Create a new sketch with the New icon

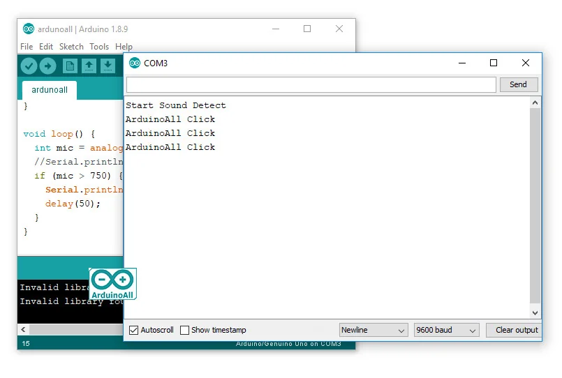coord(70,66)
